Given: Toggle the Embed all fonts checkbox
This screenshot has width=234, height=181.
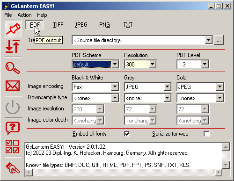Looking at the screenshot, I should click(127, 134).
